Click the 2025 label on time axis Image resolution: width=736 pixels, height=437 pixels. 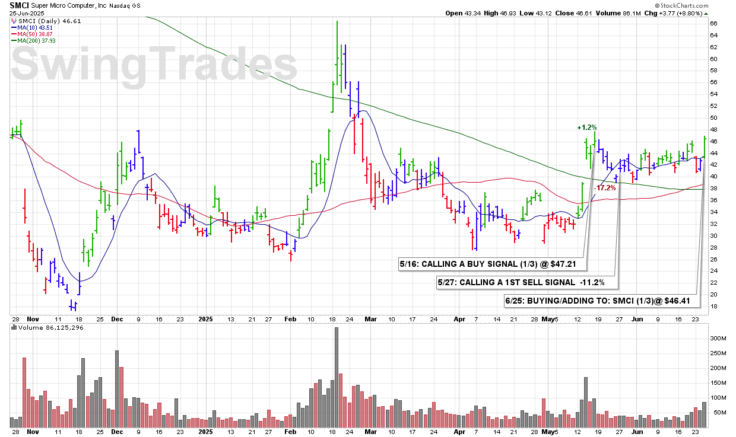205,318
